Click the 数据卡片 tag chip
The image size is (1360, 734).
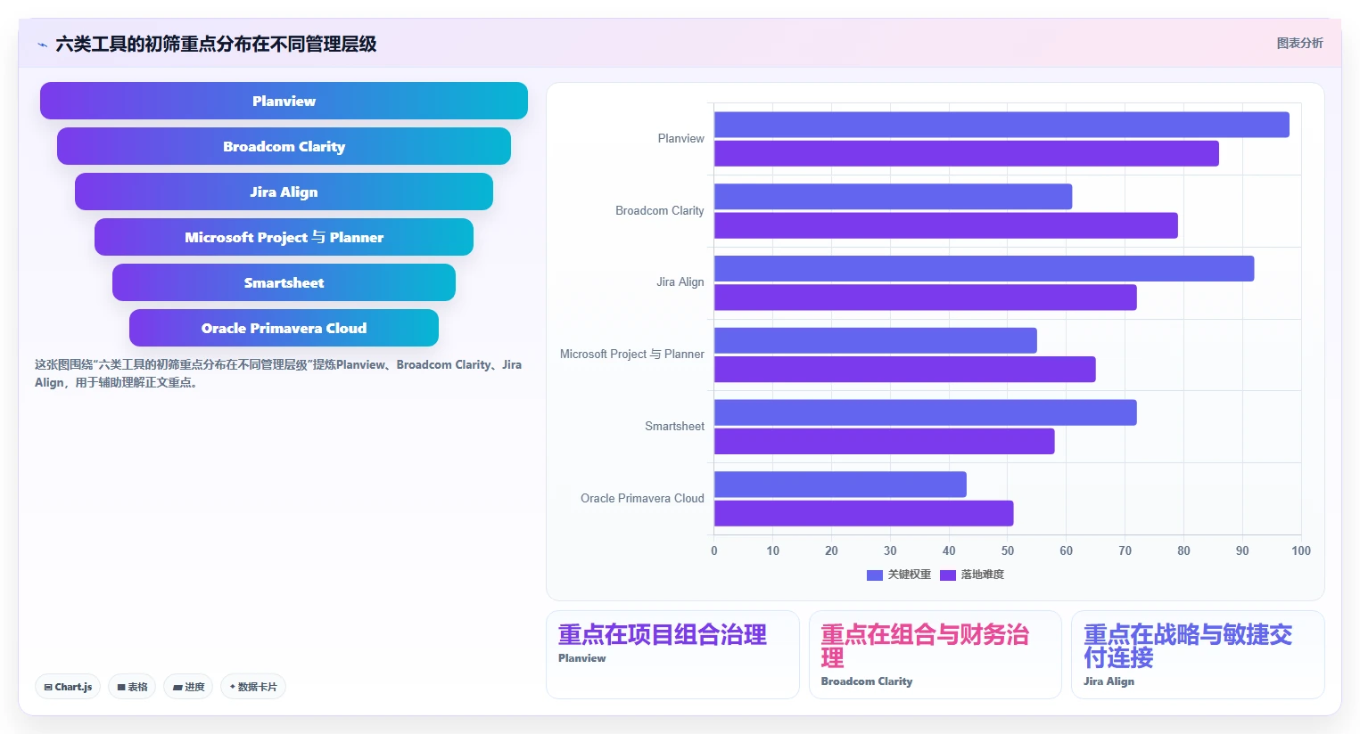click(253, 687)
